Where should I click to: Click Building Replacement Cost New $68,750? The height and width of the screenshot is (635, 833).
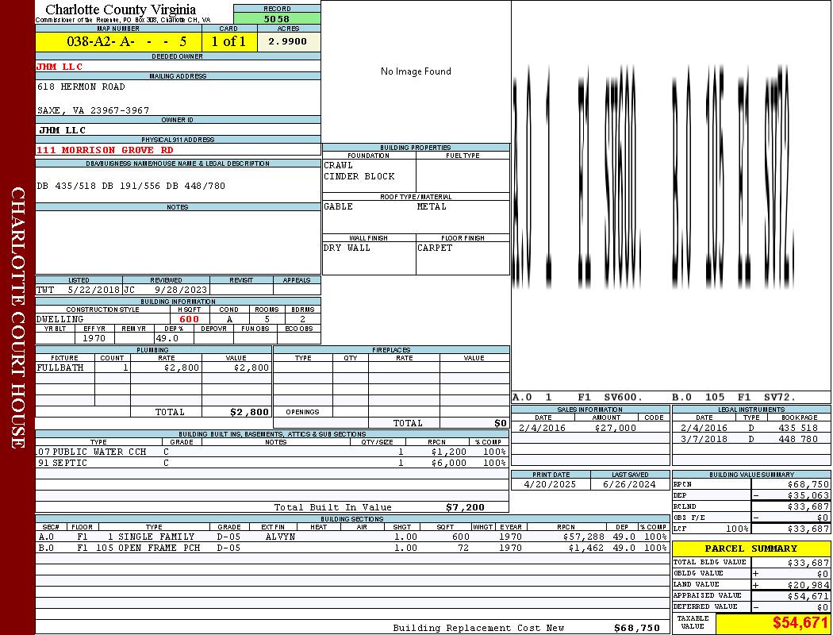point(637,628)
